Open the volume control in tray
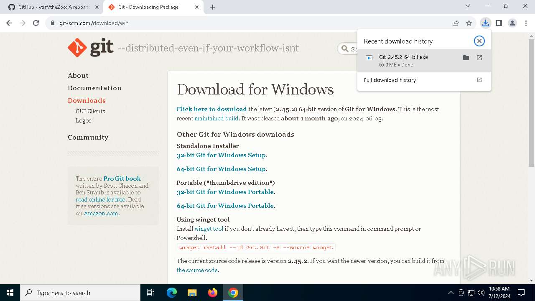 coord(481,293)
